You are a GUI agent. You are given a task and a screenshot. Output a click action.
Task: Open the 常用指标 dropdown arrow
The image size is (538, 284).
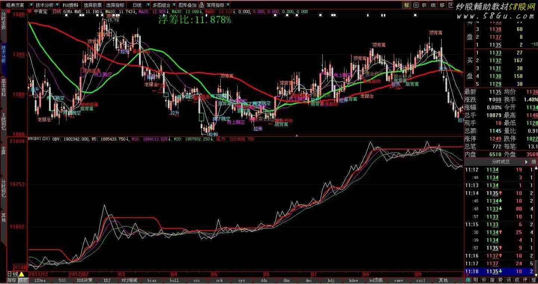[228, 5]
